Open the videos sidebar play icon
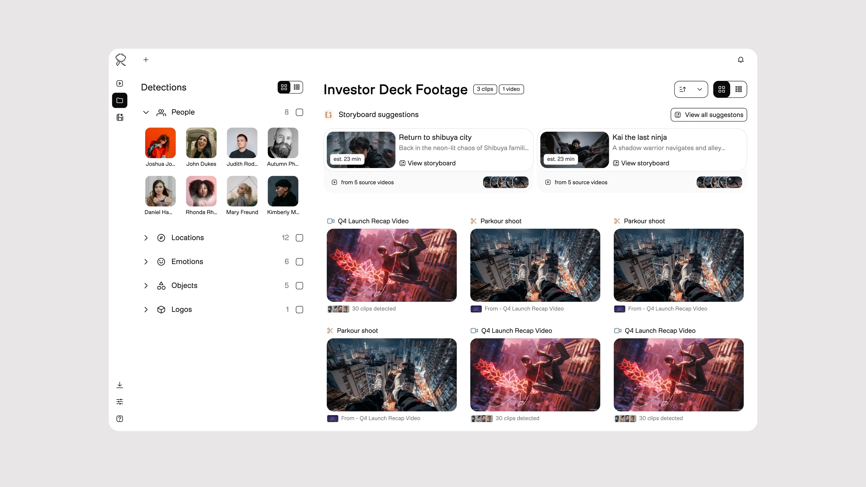Image resolution: width=866 pixels, height=487 pixels. (120, 83)
